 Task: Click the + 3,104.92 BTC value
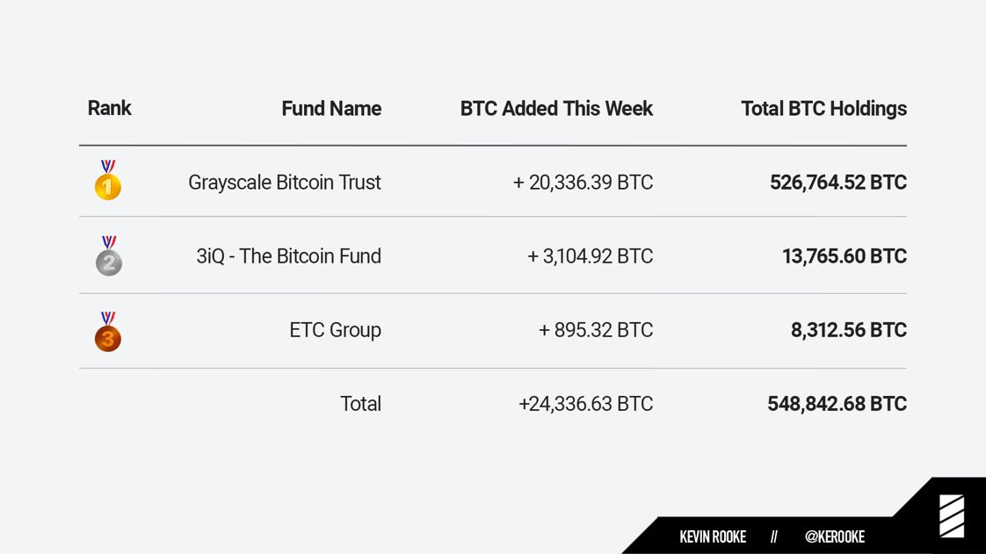[x=591, y=256]
